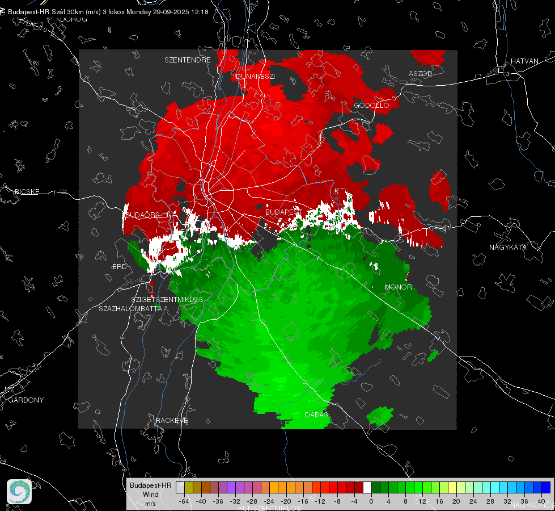This screenshot has width=555, height=511.
Task: Click the radar title with the date 29-09-2025 12:18
Action: click(x=108, y=12)
